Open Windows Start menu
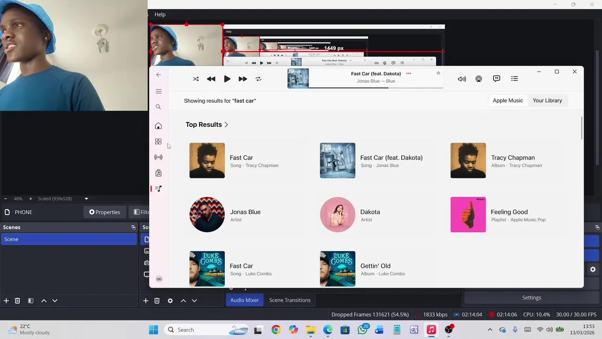Screen dimensions: 602x339 click(x=153, y=330)
